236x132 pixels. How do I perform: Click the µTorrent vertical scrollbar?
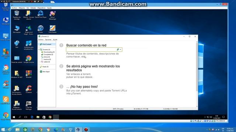click(197, 67)
